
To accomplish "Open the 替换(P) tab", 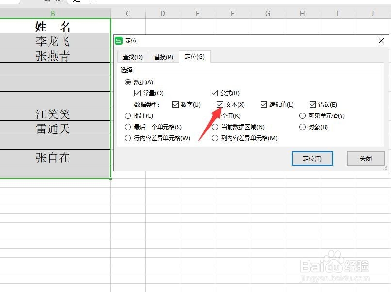I will click(x=163, y=57).
